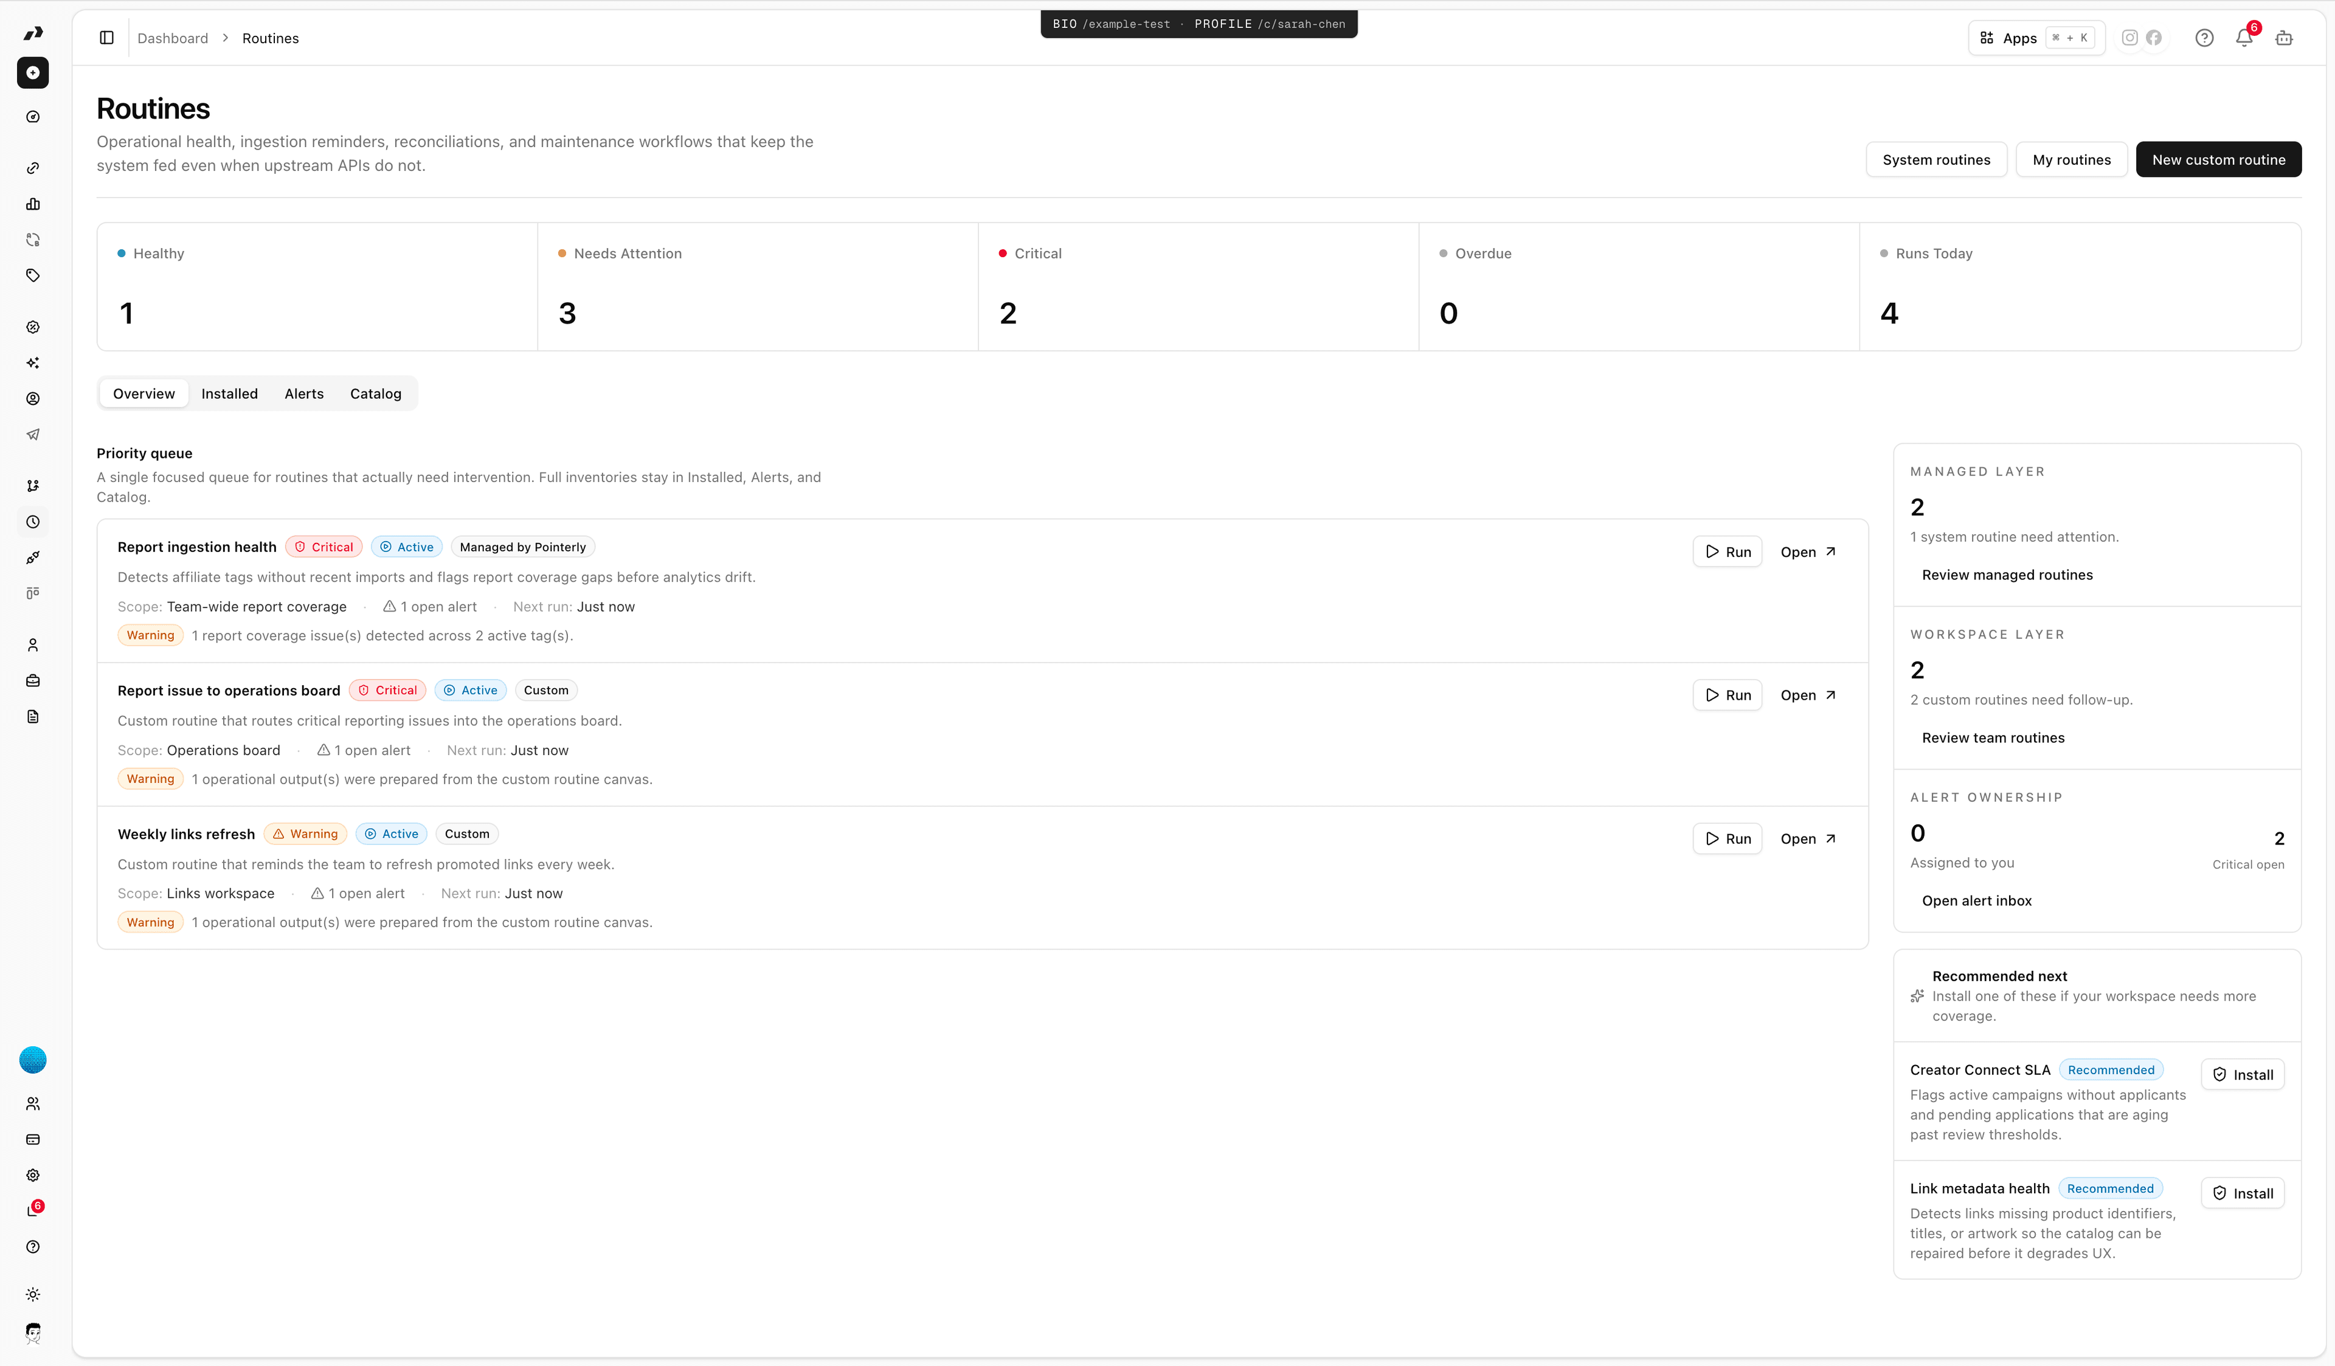Click the Managed by Pointerly badge
The image size is (2335, 1366).
click(522, 547)
